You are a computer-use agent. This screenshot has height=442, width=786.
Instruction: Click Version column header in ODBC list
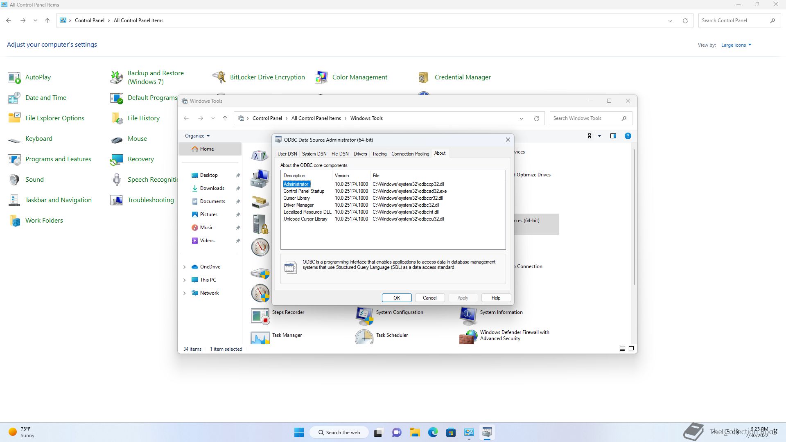pyautogui.click(x=351, y=176)
